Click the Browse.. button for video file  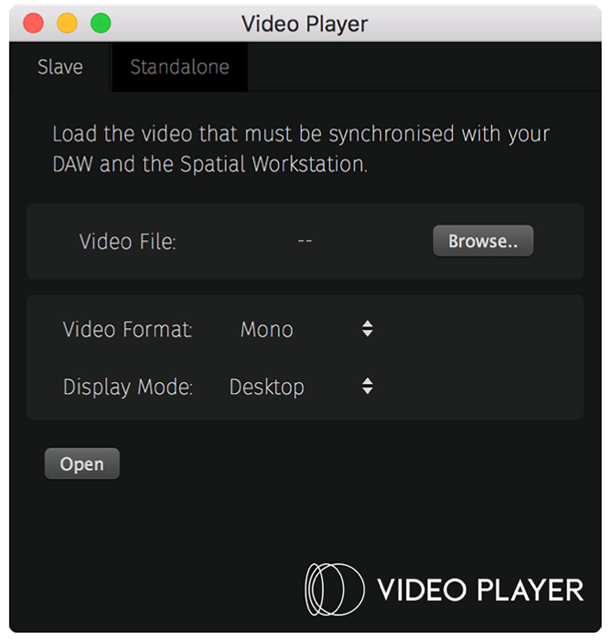pyautogui.click(x=483, y=241)
